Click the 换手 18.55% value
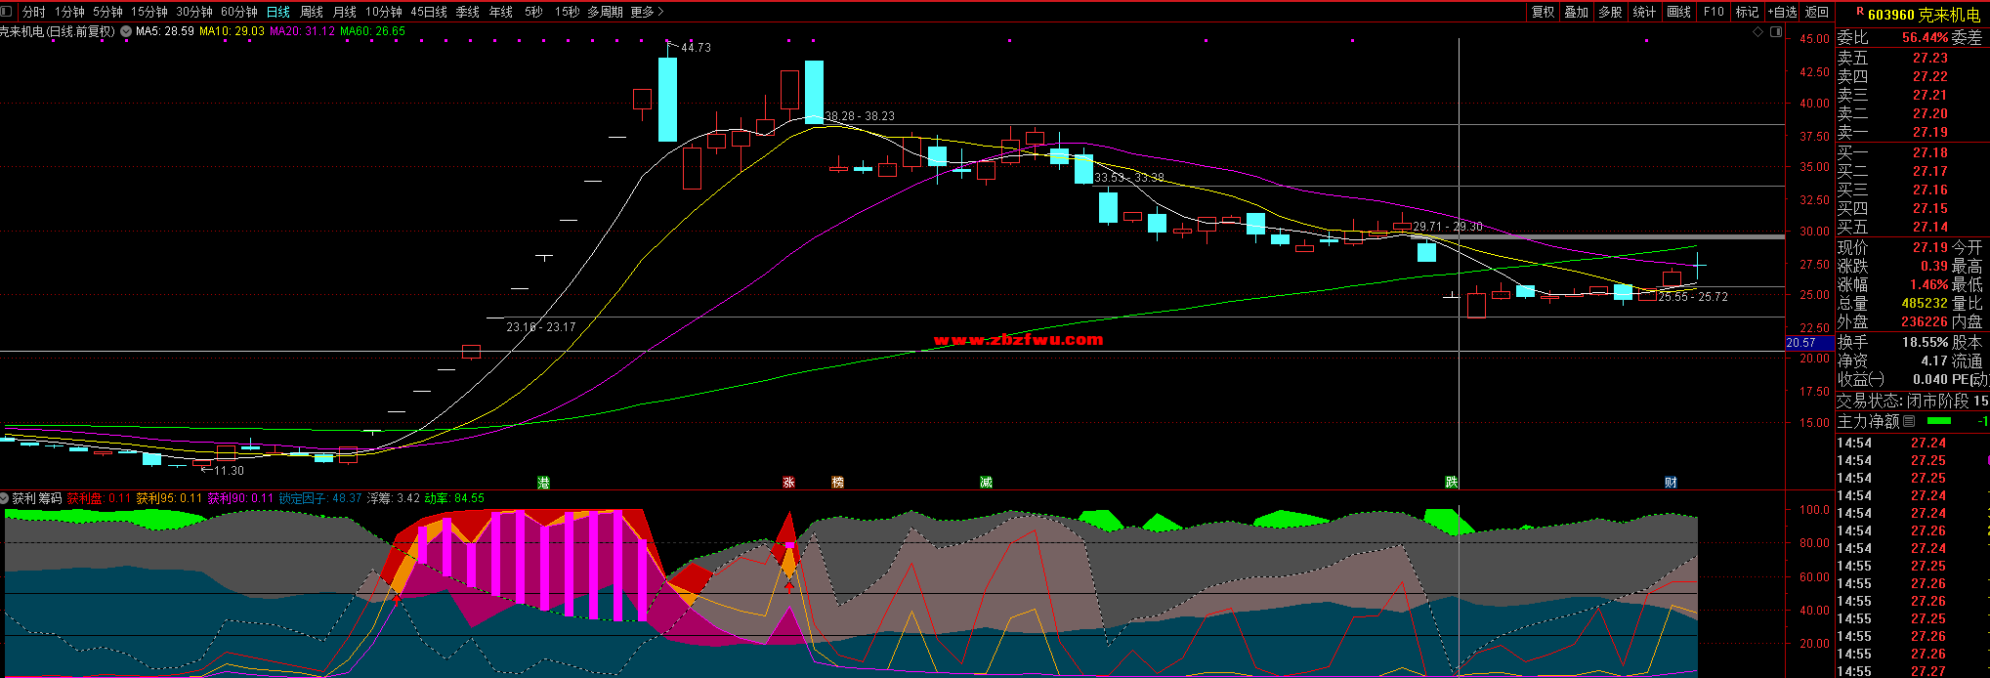This screenshot has width=1990, height=678. (x=1925, y=343)
